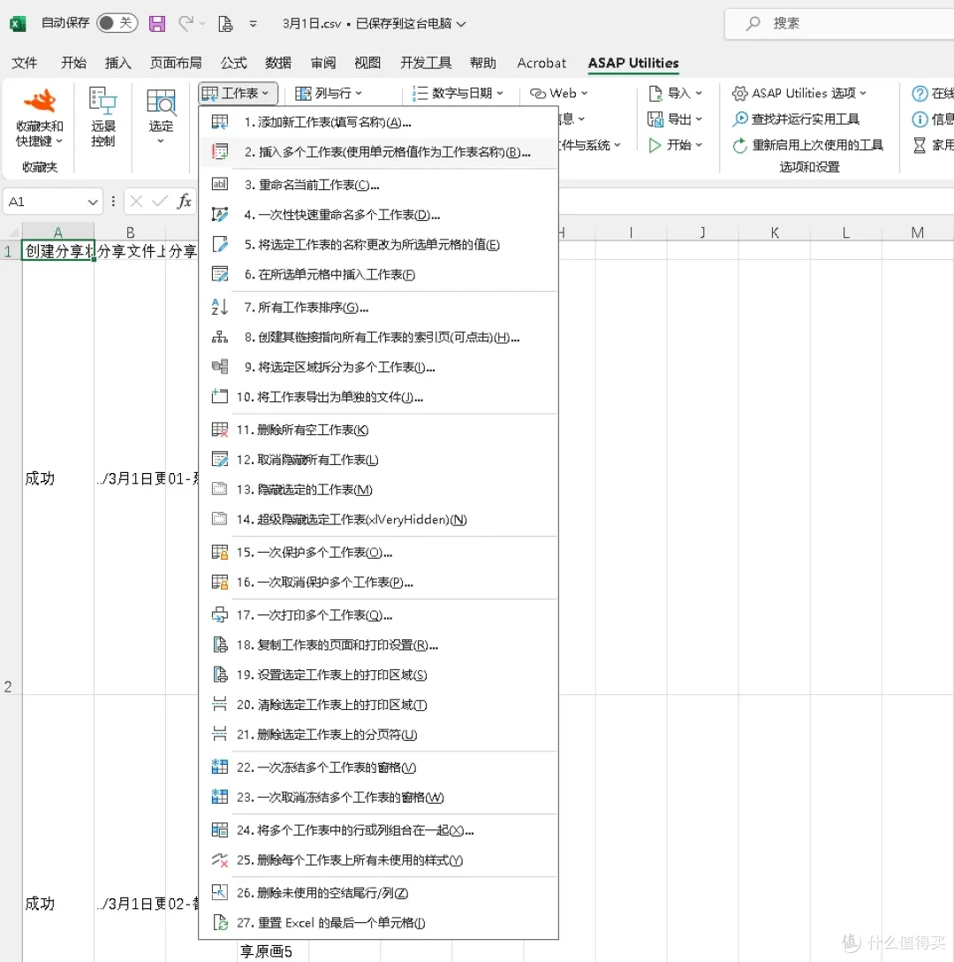Click icon for 16. 一次取消保护多个工作表
The height and width of the screenshot is (962, 954).
pyautogui.click(x=219, y=582)
